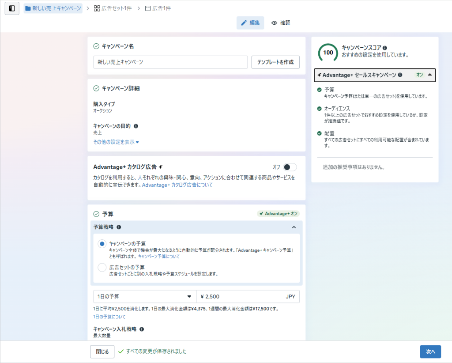Screen dimensions: 452x363
Task: Open 広告セット1件 grid icon breadcrumb
Action: (x=97, y=8)
